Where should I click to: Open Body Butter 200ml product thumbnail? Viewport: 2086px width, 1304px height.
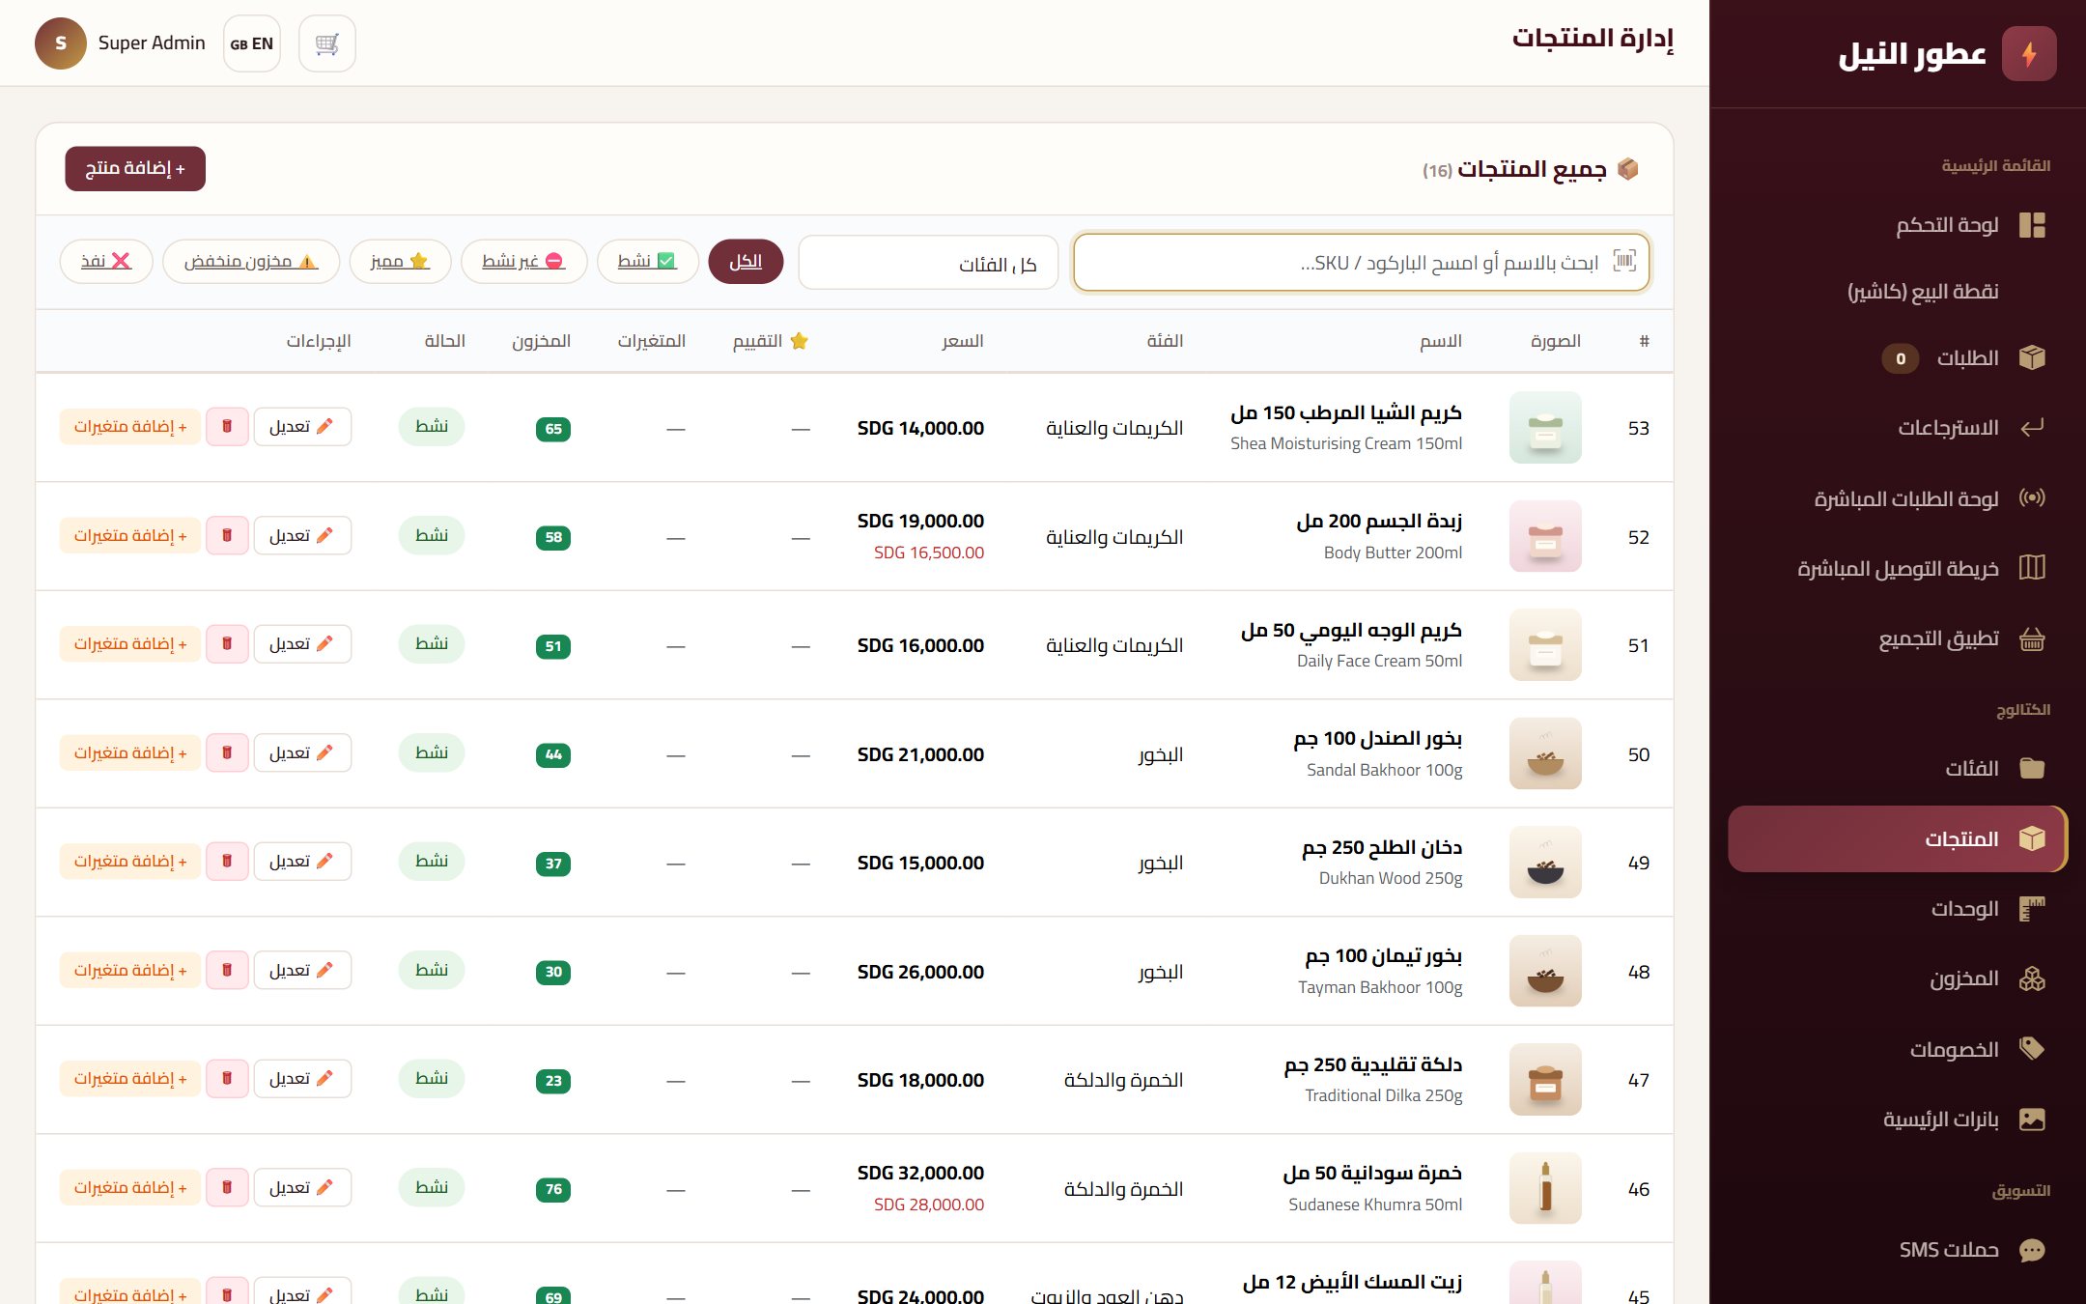(x=1545, y=536)
